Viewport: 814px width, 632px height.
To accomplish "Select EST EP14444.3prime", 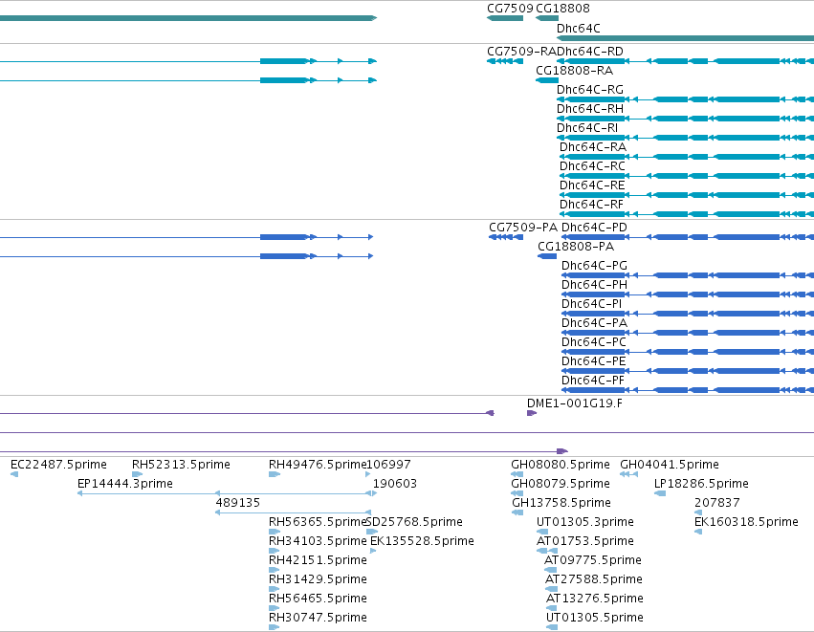I will coord(125,484).
